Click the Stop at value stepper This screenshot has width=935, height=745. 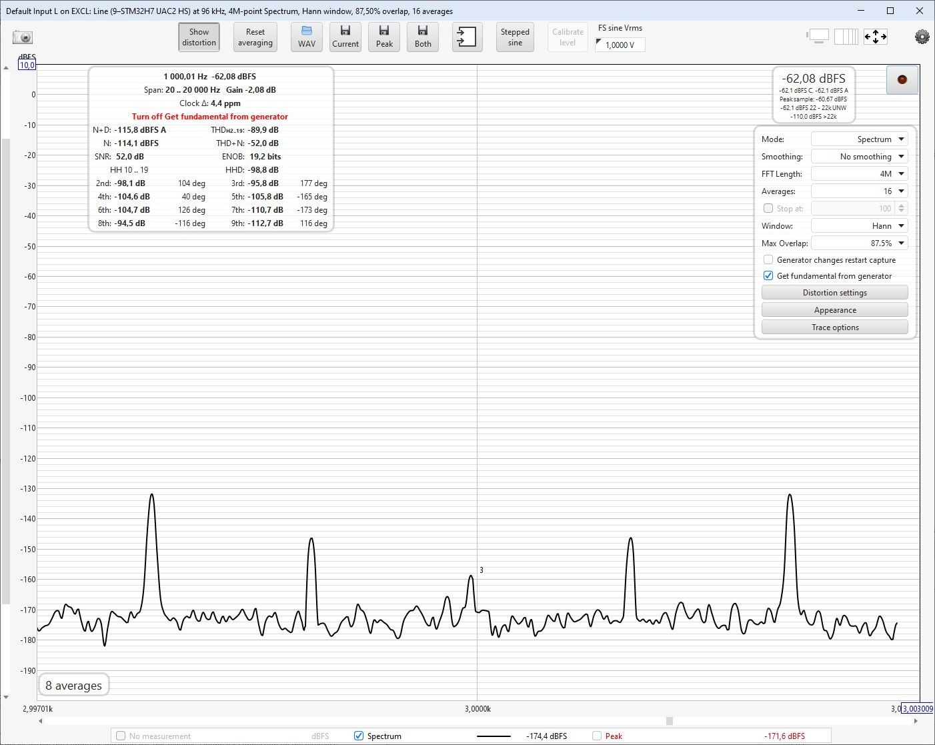coord(901,209)
